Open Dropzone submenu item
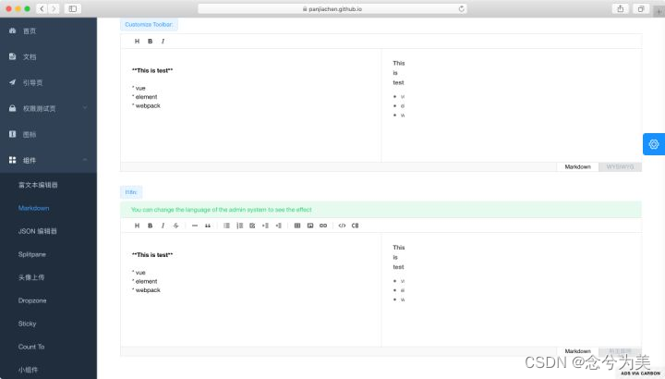 [48, 300]
